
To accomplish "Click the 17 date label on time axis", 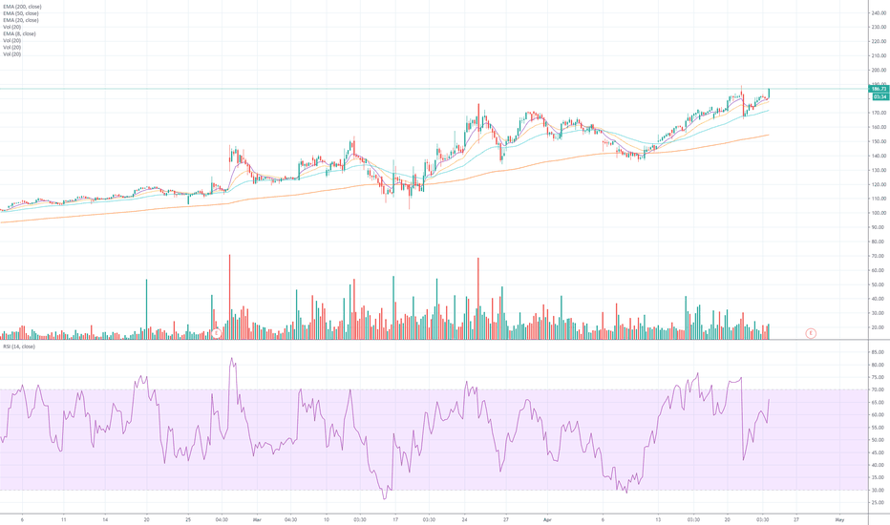I will tap(395, 519).
